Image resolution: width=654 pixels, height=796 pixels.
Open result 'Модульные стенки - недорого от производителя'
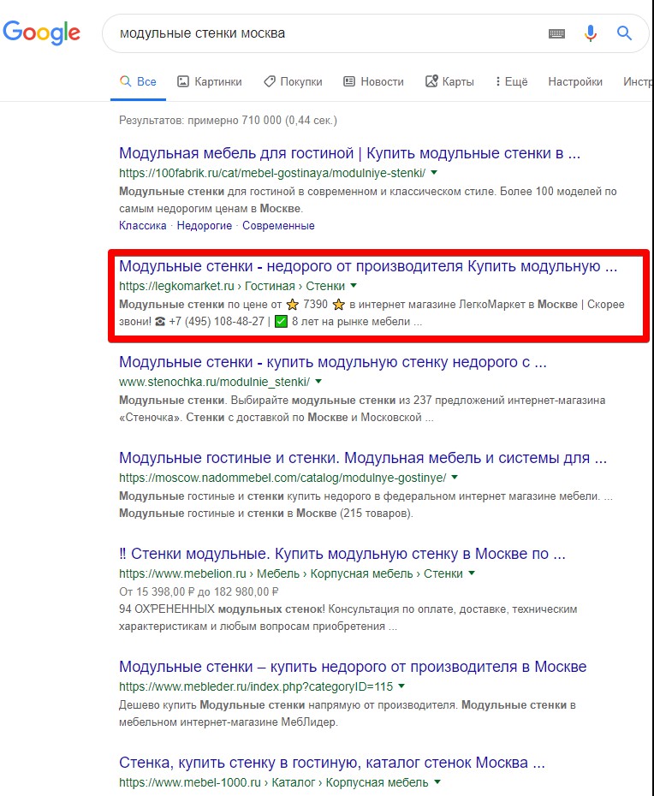[368, 266]
